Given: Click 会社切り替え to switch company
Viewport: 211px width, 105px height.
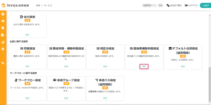Looking at the screenshot, I should point(176,6).
